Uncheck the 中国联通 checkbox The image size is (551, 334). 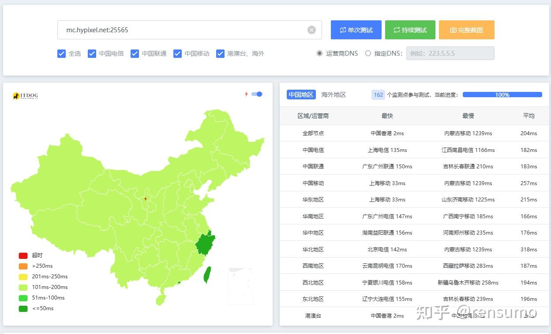[135, 53]
